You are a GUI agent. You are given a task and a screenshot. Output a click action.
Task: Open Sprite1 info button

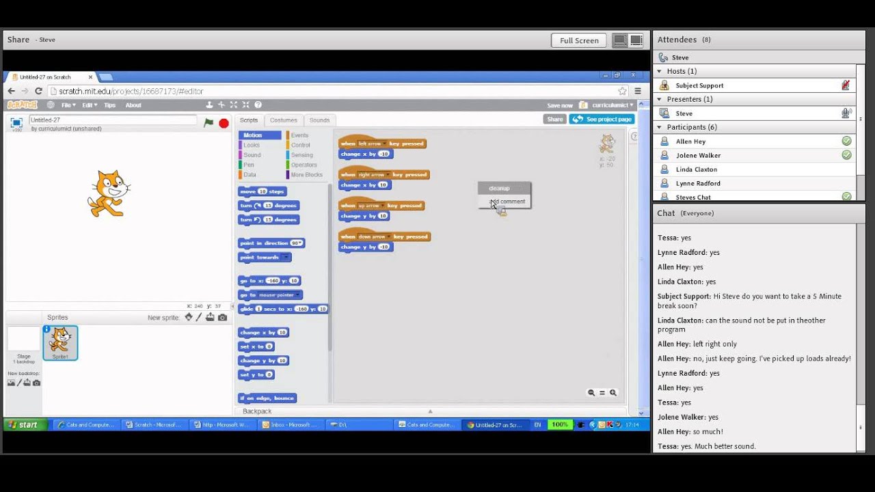click(46, 329)
